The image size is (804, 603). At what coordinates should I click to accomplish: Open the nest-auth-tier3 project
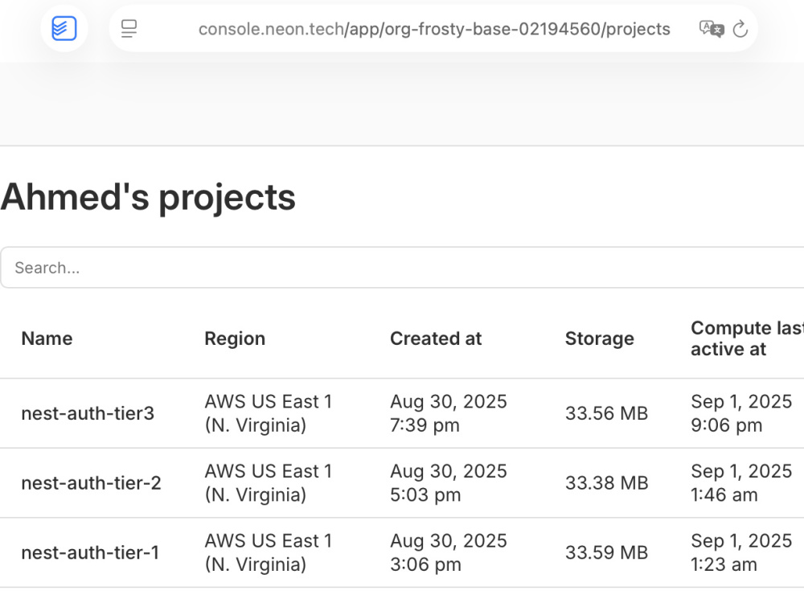[x=88, y=413]
